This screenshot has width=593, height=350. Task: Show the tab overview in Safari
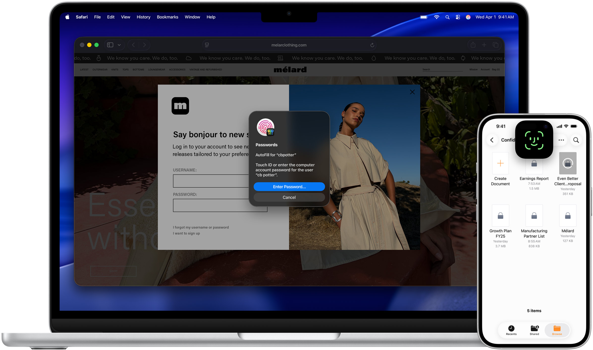tap(496, 45)
